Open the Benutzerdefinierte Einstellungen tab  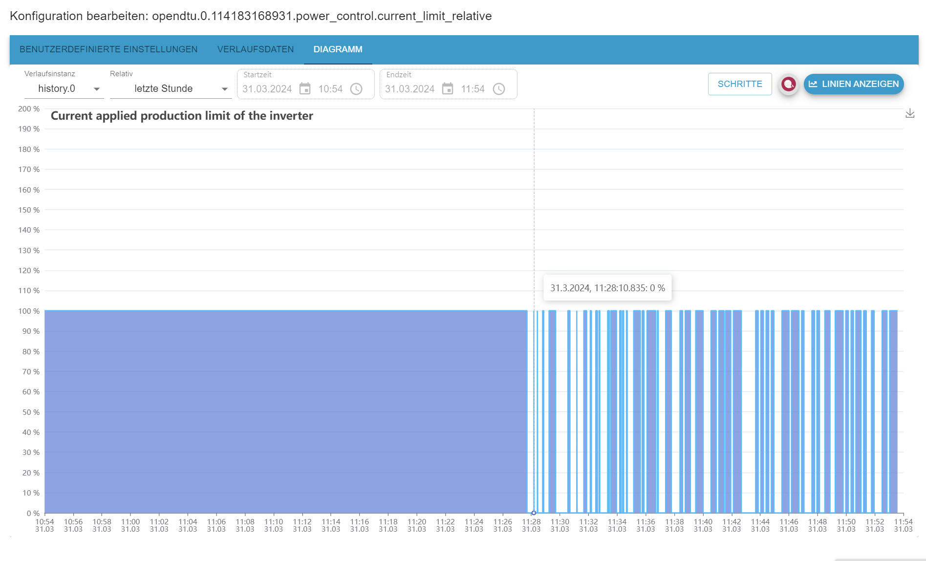(108, 49)
